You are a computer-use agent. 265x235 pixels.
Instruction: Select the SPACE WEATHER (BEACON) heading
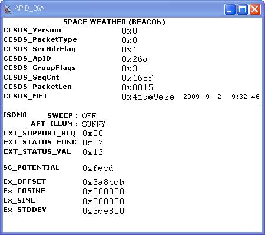pos(114,22)
